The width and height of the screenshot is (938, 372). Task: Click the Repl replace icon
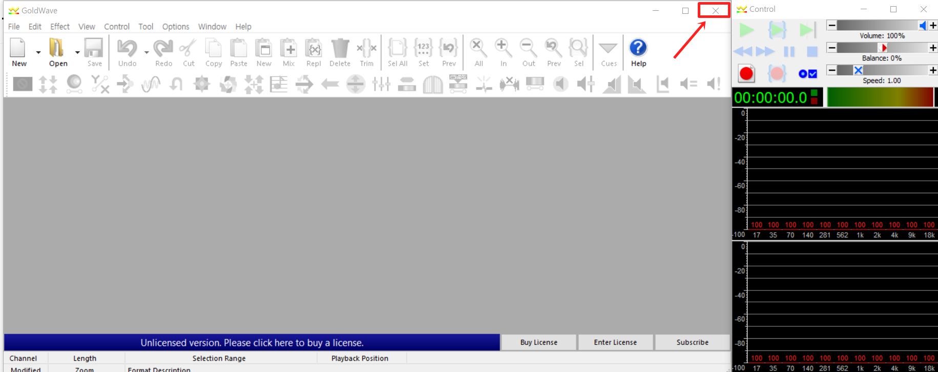pos(314,48)
